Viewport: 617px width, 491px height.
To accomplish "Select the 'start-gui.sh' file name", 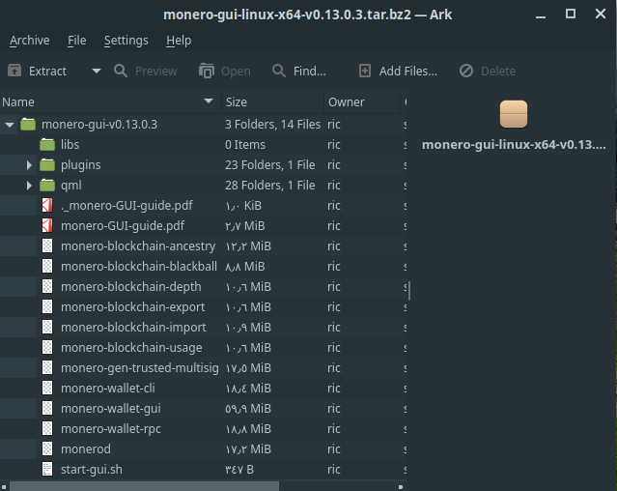I will (x=92, y=470).
